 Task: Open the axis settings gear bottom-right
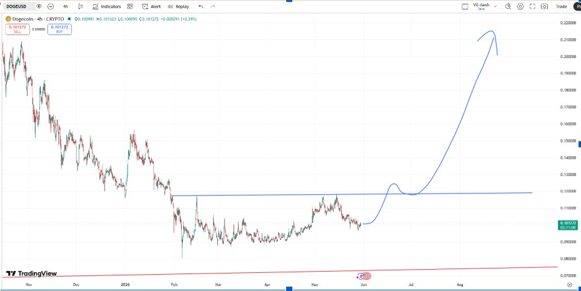(570, 285)
